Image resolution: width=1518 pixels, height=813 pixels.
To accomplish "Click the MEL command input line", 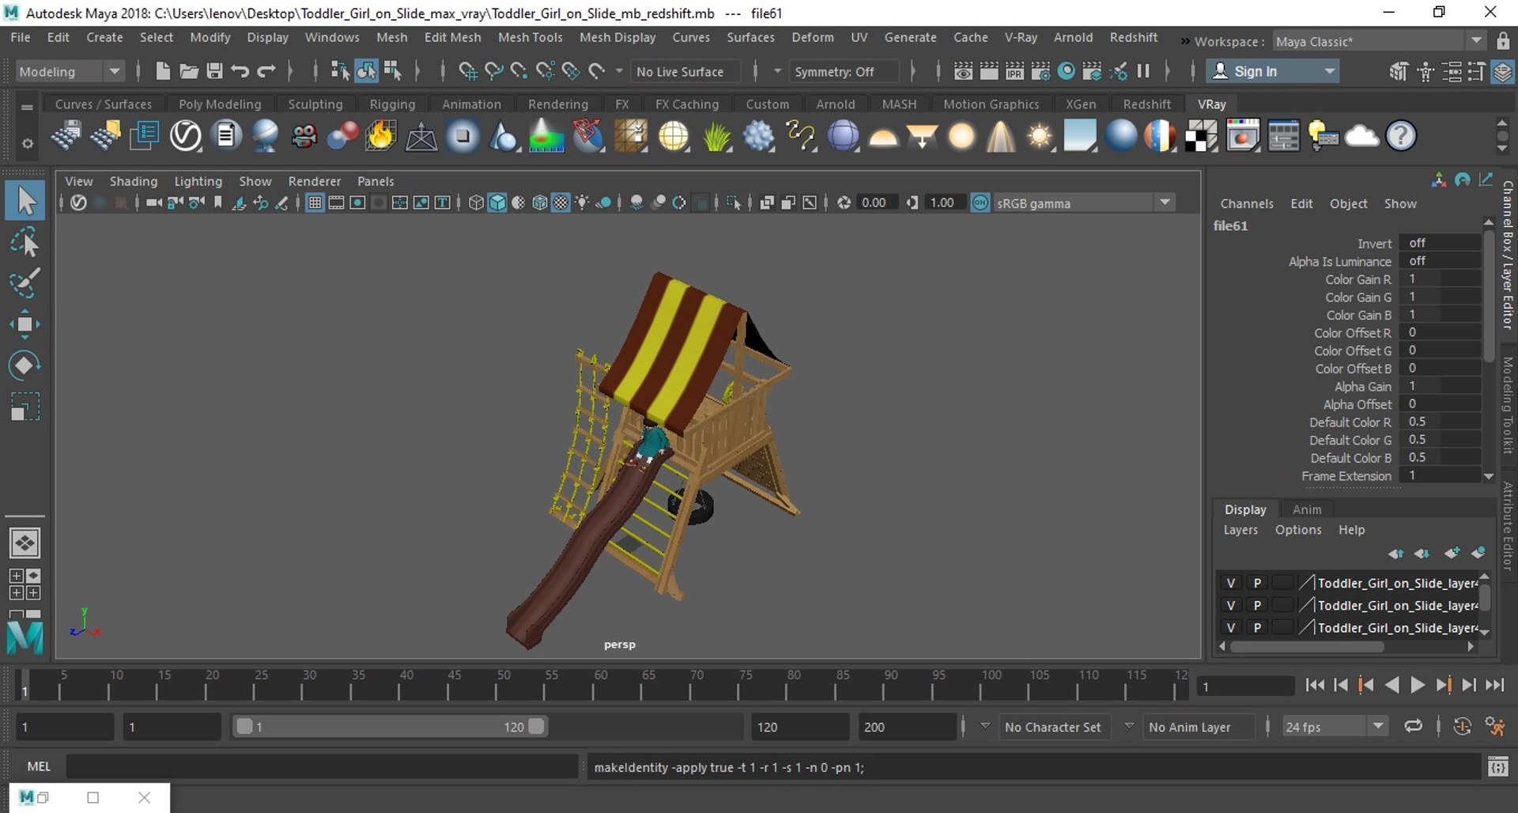I will click(x=323, y=766).
